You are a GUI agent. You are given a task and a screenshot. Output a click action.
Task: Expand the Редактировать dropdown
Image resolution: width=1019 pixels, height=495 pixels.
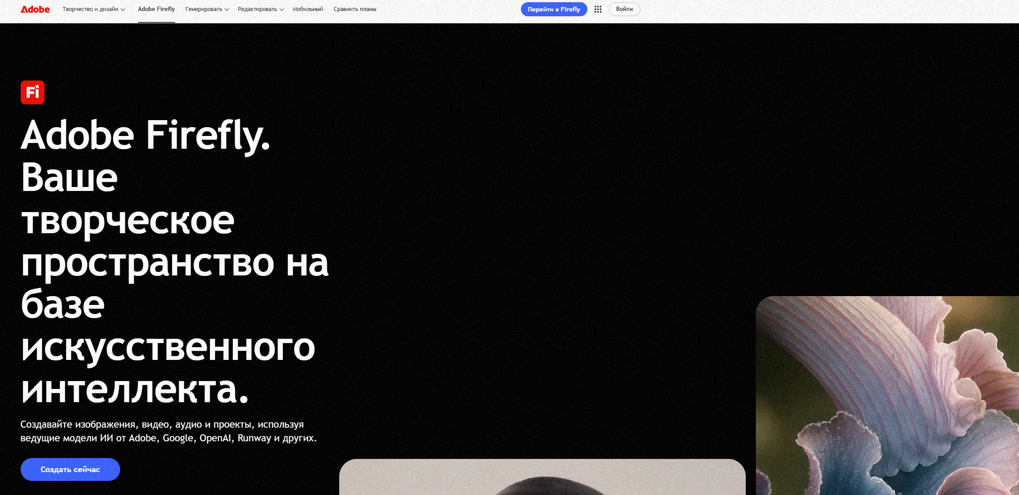tap(260, 9)
